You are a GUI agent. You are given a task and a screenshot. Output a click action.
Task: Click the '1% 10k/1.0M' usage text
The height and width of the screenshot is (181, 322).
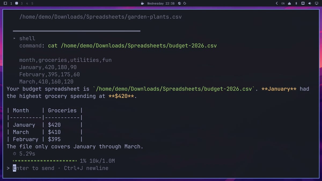(x=97, y=161)
